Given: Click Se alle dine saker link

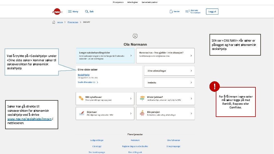Looking at the screenshot, I should click(x=88, y=82).
